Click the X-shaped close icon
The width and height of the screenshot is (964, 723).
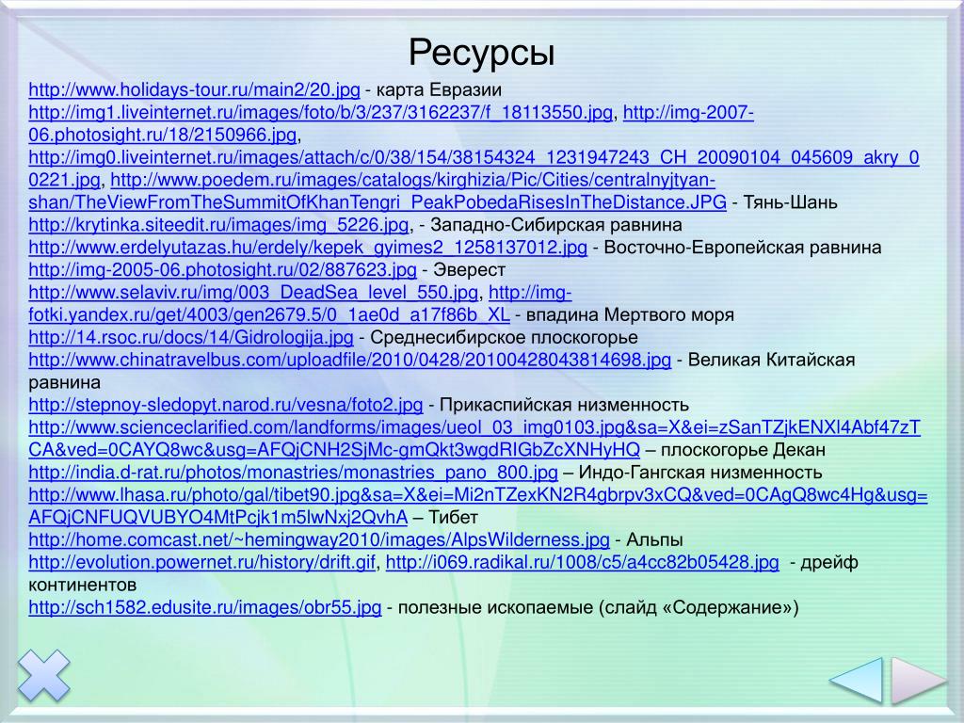[x=43, y=676]
